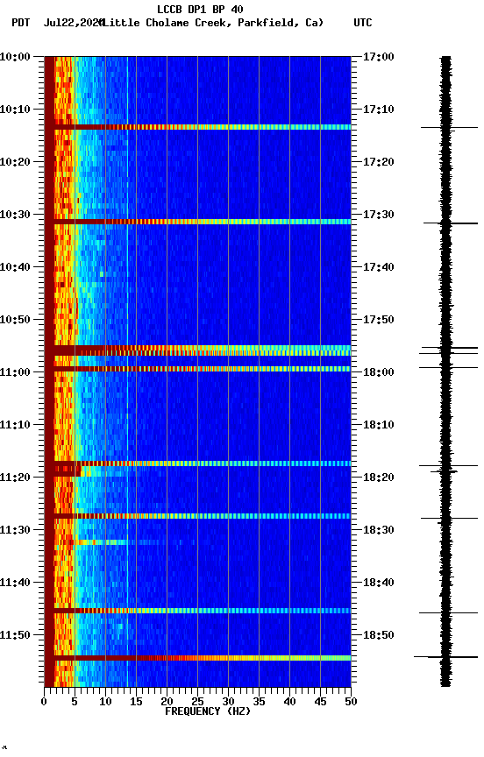The image size is (484, 757).
Task: Click the 10:50 PDT time label
Action: 15,320
